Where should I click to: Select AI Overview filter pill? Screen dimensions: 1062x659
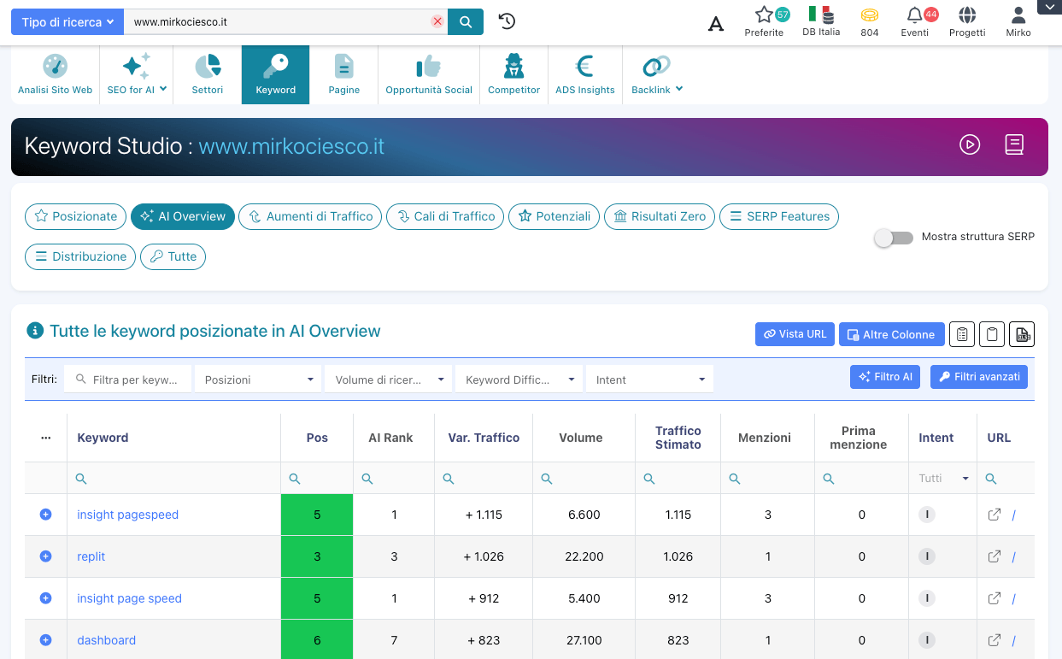pyautogui.click(x=183, y=216)
